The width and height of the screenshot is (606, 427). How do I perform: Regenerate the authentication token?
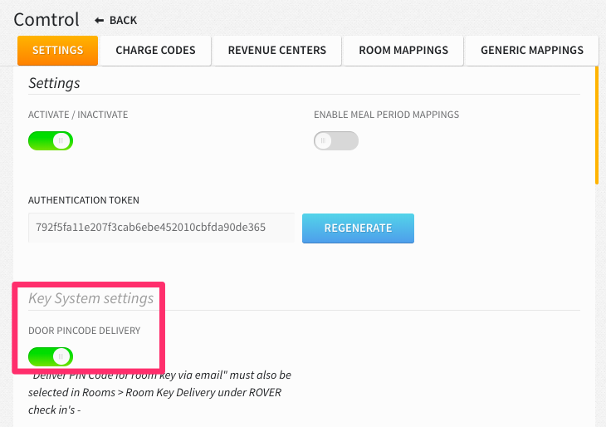pyautogui.click(x=358, y=228)
